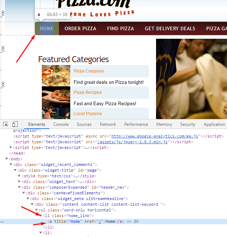Collapse the canHaveFixedElements div node
Viewport: 227px width, 237px height.
(24, 193)
